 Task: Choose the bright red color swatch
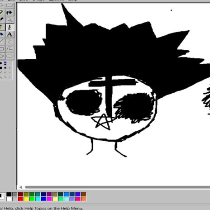coord(20,199)
